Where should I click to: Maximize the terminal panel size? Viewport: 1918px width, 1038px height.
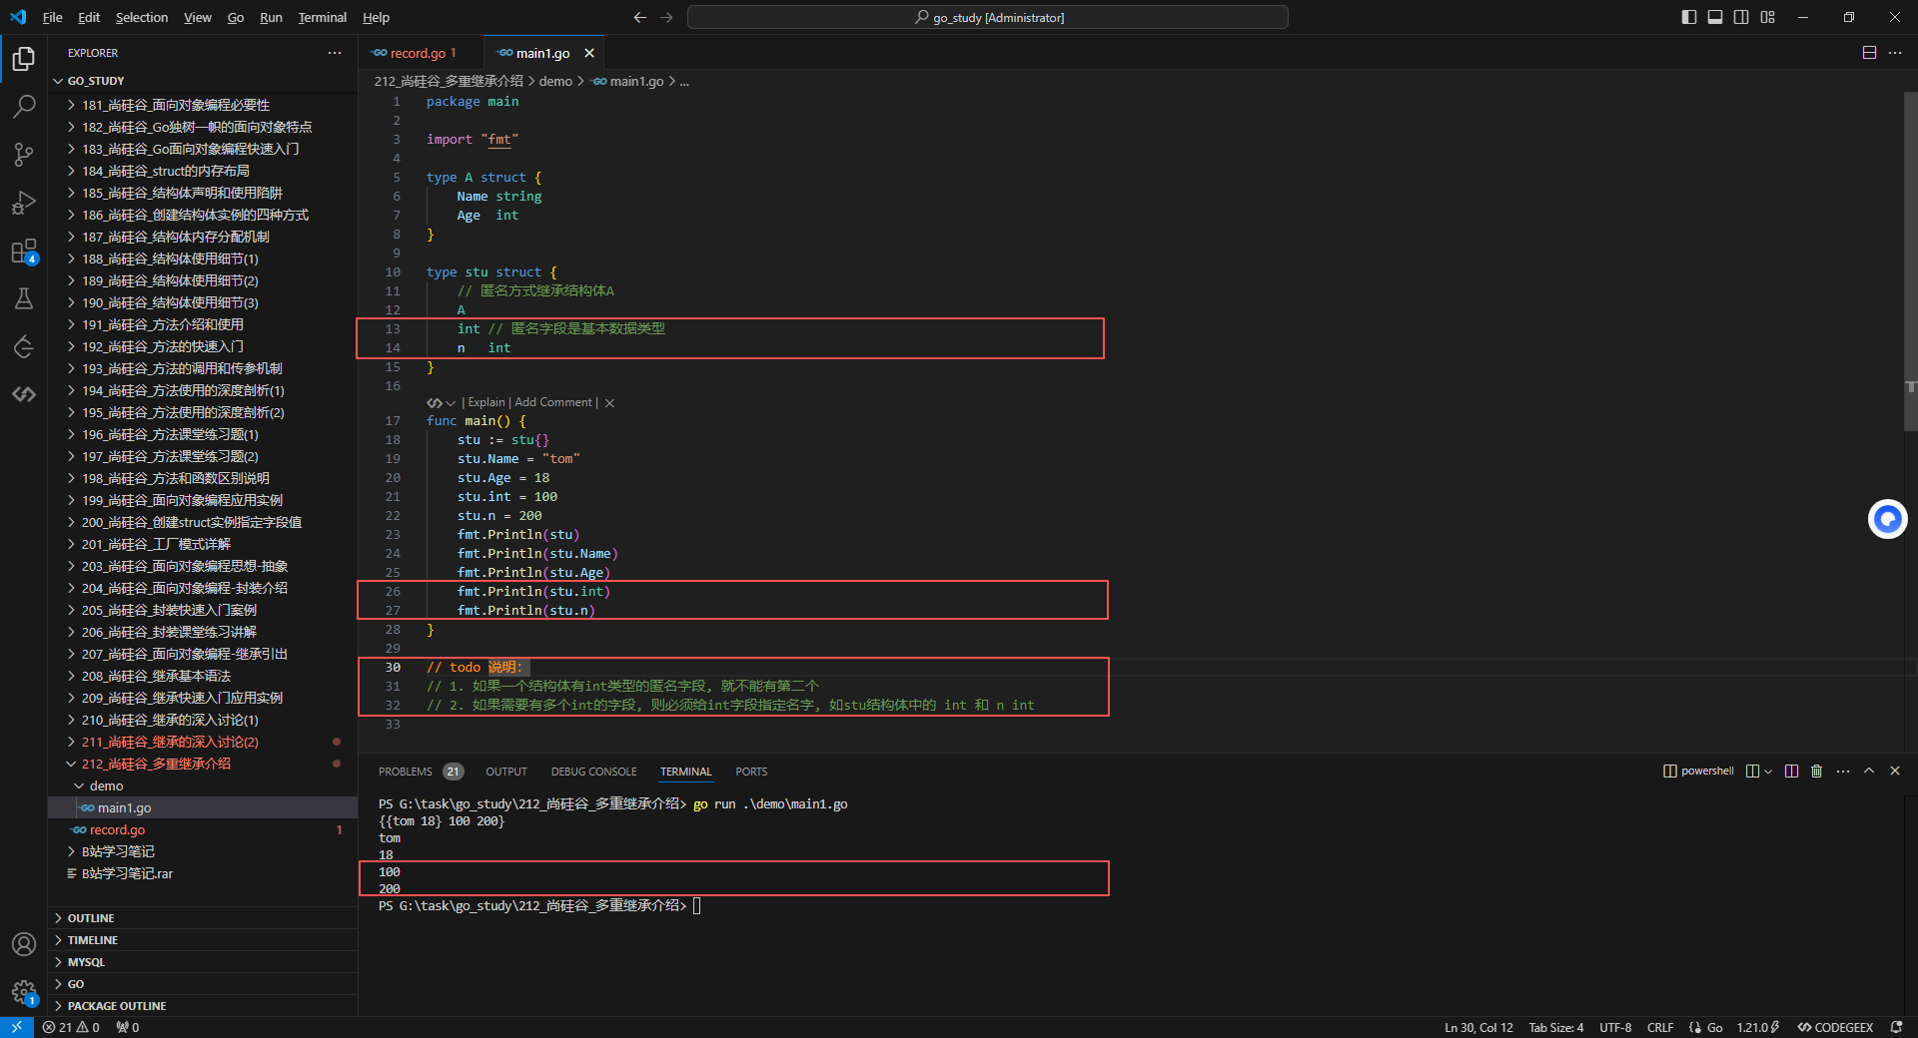pos(1869,772)
